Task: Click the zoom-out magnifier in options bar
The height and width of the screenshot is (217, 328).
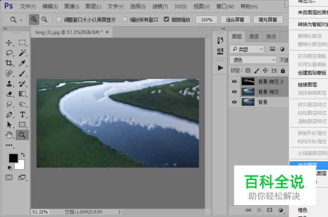Action: coord(44,19)
